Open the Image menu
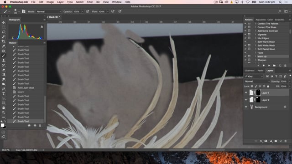Viewport: 292px width, 164px height. coord(50,2)
